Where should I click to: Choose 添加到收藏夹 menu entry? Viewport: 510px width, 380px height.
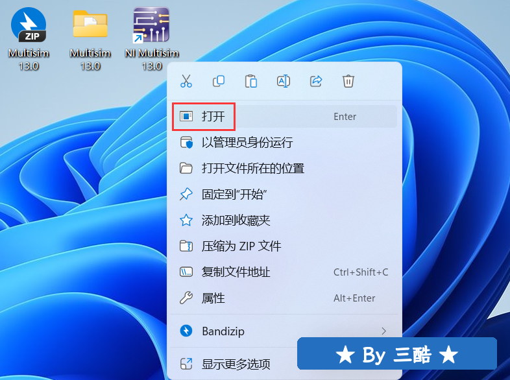(x=284, y=220)
